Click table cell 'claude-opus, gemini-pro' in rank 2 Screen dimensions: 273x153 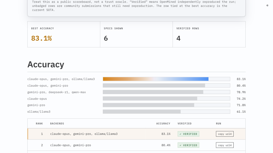71,145
